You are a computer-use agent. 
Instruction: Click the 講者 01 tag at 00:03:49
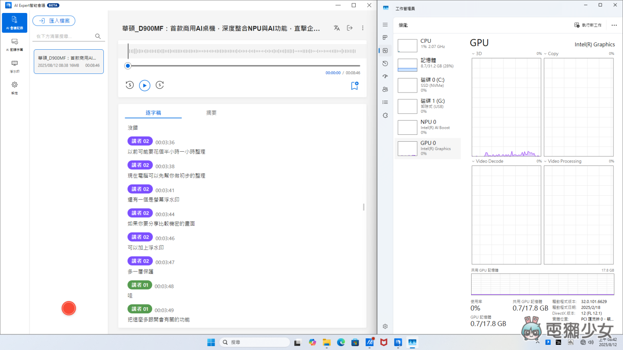pyautogui.click(x=140, y=309)
